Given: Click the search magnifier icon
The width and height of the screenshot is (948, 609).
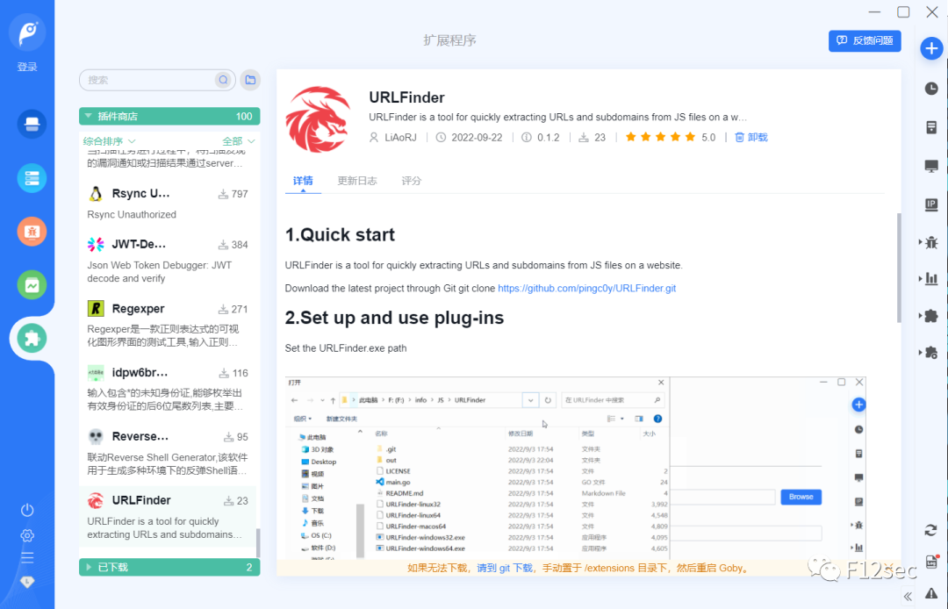Looking at the screenshot, I should (x=223, y=80).
